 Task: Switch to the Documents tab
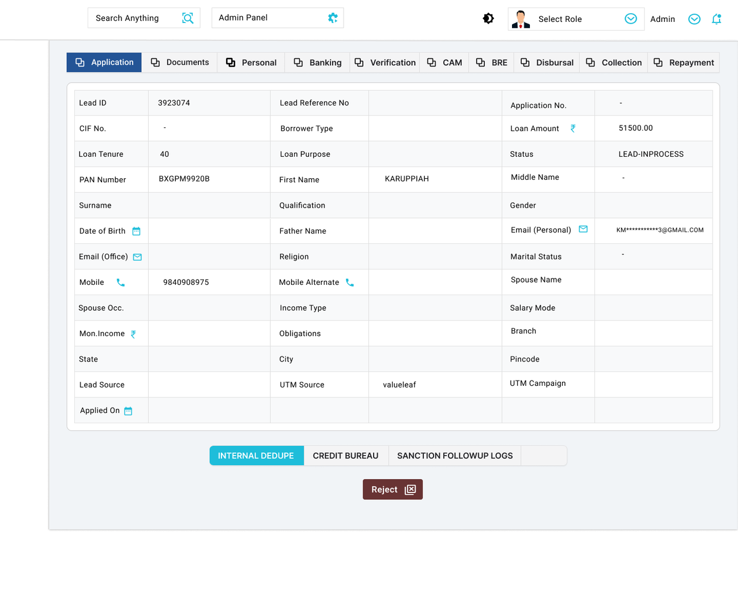[179, 62]
